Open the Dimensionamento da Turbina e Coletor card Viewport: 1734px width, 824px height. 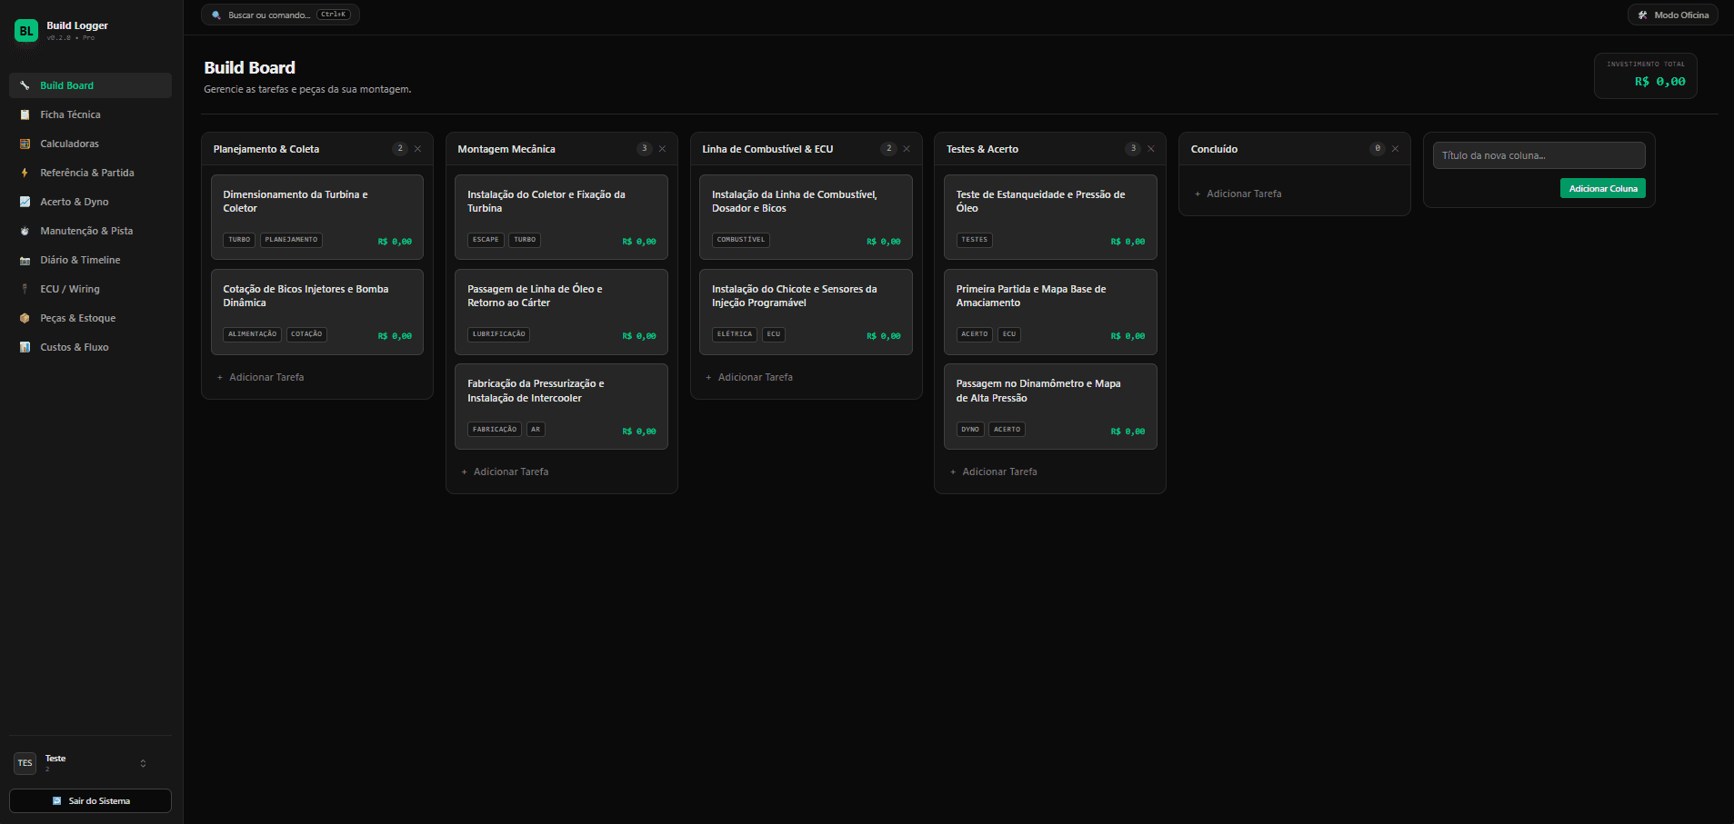tap(317, 217)
